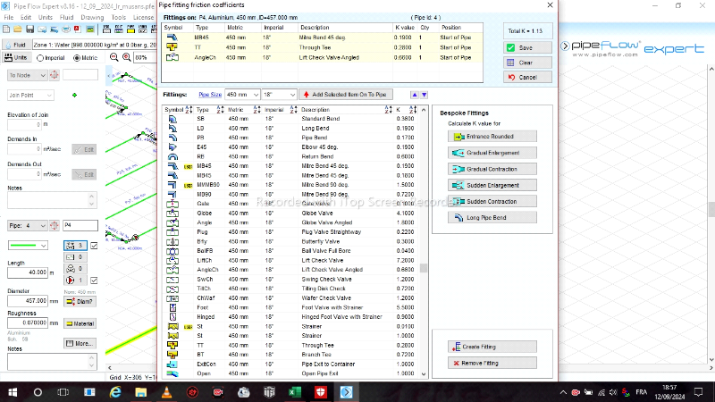Image resolution: width=715 pixels, height=402 pixels.
Task: Select the Imperial units radio button
Action: click(x=41, y=58)
